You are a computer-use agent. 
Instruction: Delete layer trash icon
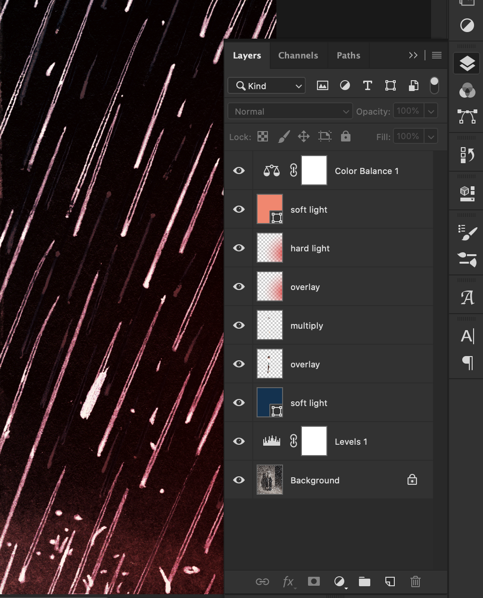tap(416, 581)
